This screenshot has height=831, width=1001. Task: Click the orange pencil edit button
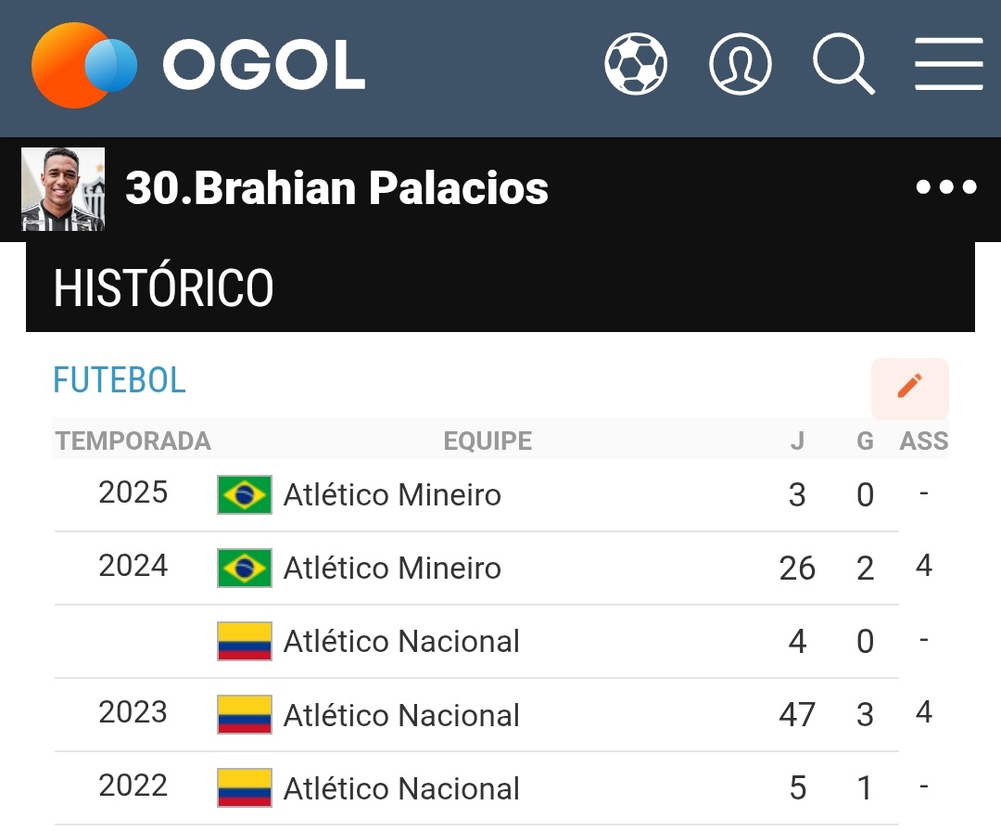910,388
